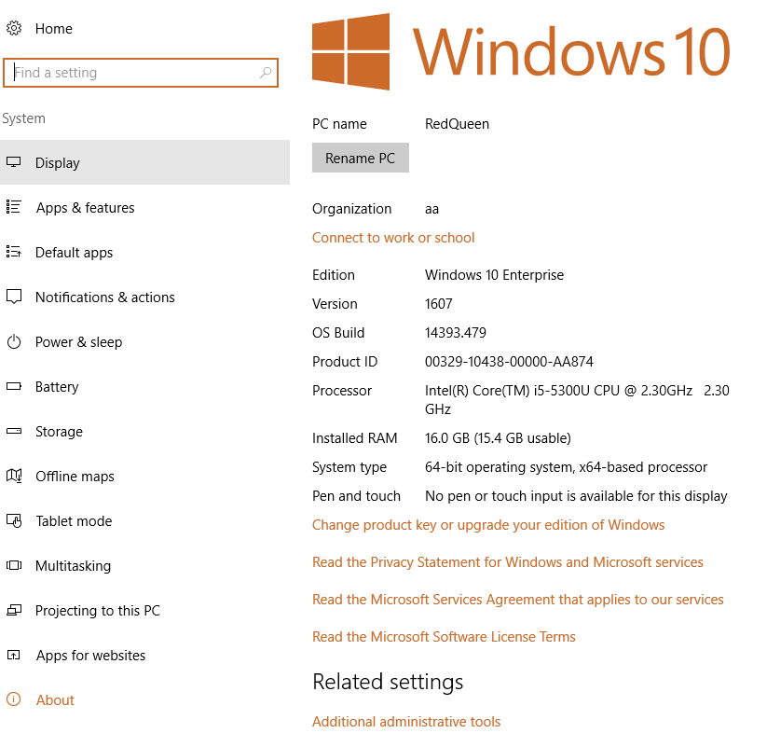Click the OS Build label

[x=338, y=333]
